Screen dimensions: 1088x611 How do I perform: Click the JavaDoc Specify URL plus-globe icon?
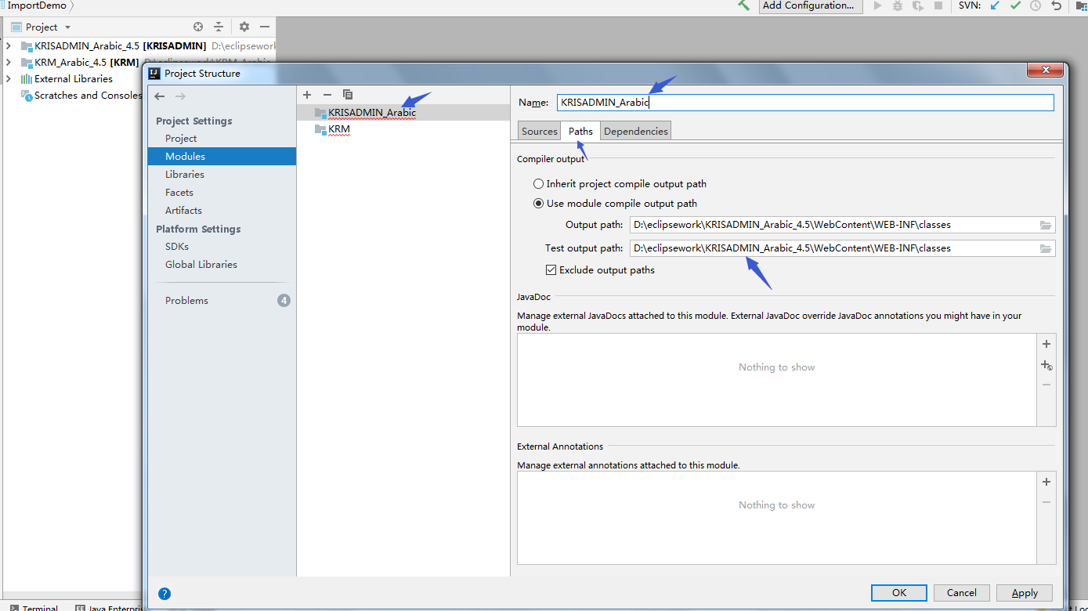1046,365
